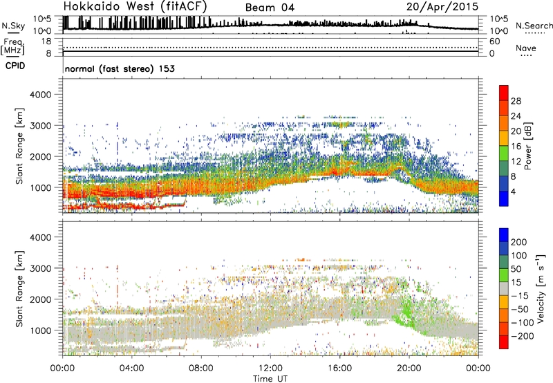The width and height of the screenshot is (553, 383).
Task: Click the 3000 tick on velocity panel axis
Action: 41,268
